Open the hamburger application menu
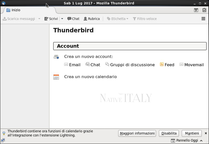This screenshot has width=209, height=144. coord(203,19)
